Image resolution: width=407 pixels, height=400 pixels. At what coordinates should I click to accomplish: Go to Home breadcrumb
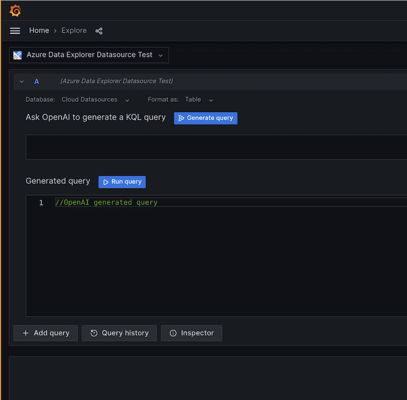39,31
